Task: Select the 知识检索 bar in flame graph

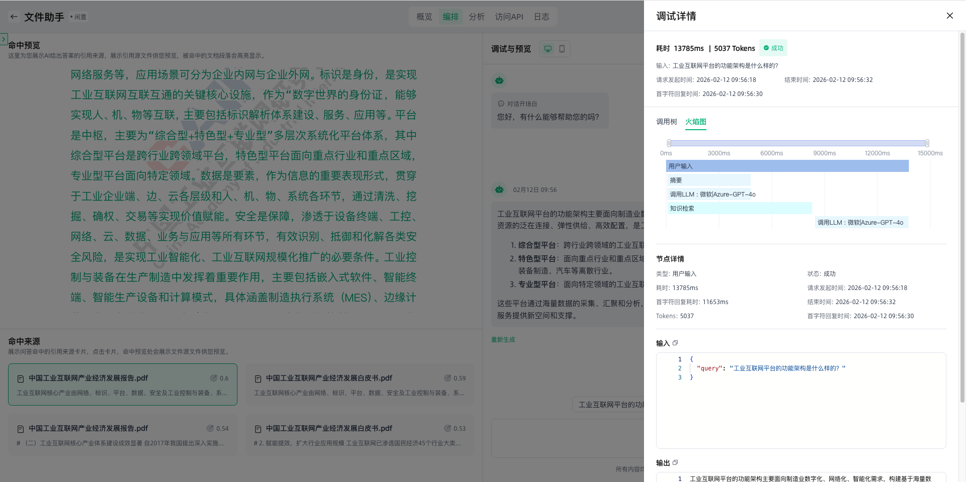Action: coord(739,208)
